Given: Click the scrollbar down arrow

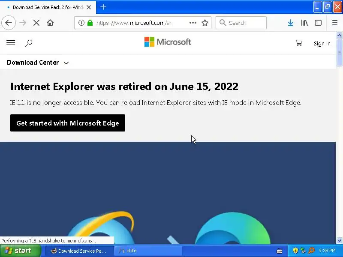Looking at the screenshot, I should point(339,241).
